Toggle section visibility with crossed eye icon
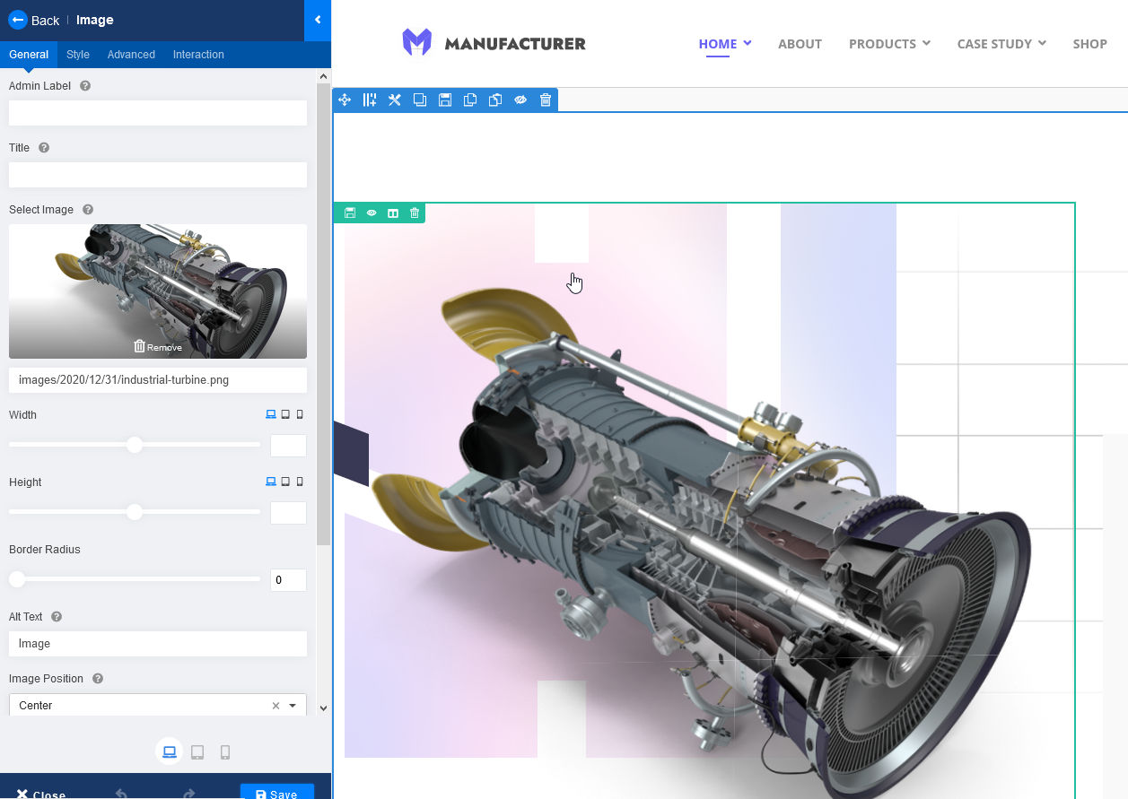The image size is (1128, 799). (520, 100)
